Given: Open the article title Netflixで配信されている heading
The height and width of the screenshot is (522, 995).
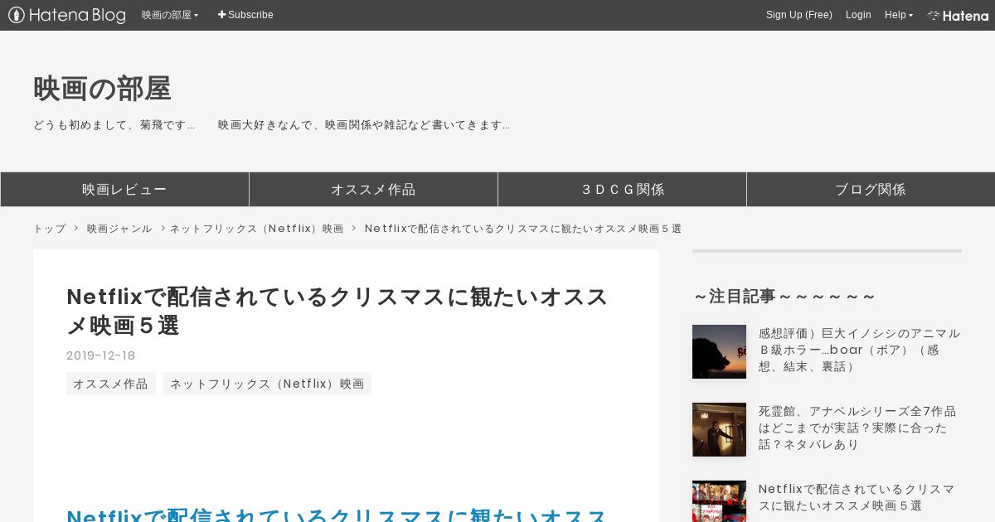Looking at the screenshot, I should [x=337, y=311].
